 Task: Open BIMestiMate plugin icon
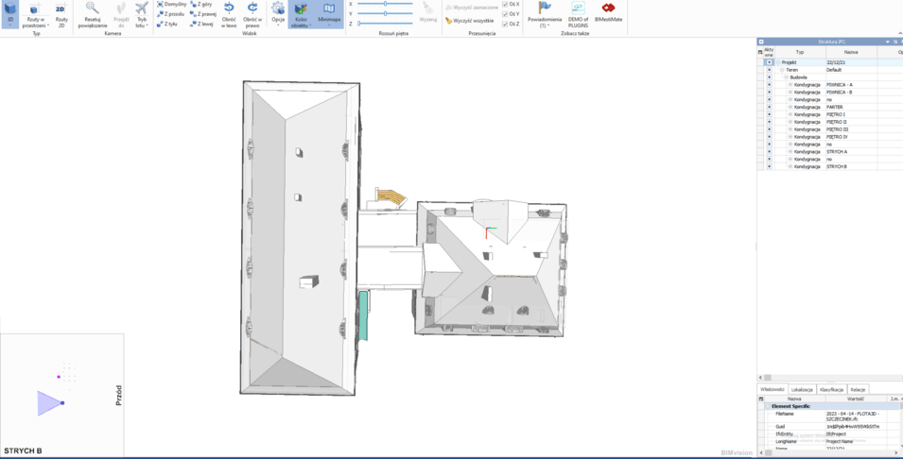(x=608, y=9)
